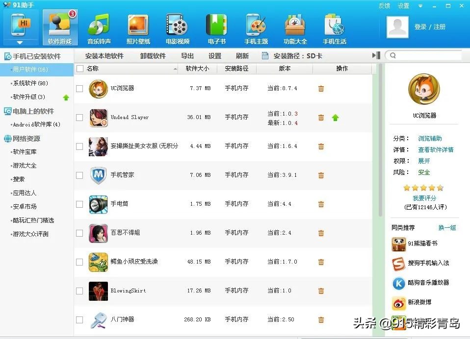Delete Undead Slayer with trash icon

(x=321, y=117)
